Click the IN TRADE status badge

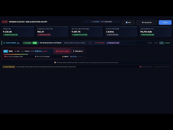[x=27, y=43]
